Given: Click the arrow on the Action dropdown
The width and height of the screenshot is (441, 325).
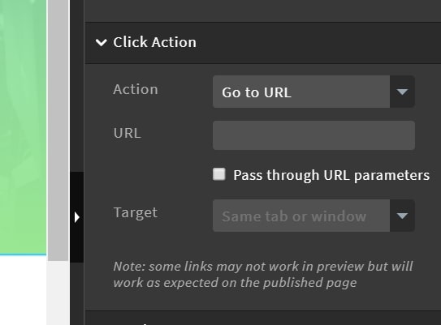Looking at the screenshot, I should (402, 92).
